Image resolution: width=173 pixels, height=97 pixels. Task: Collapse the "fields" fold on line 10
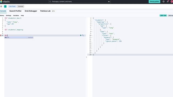(92, 36)
